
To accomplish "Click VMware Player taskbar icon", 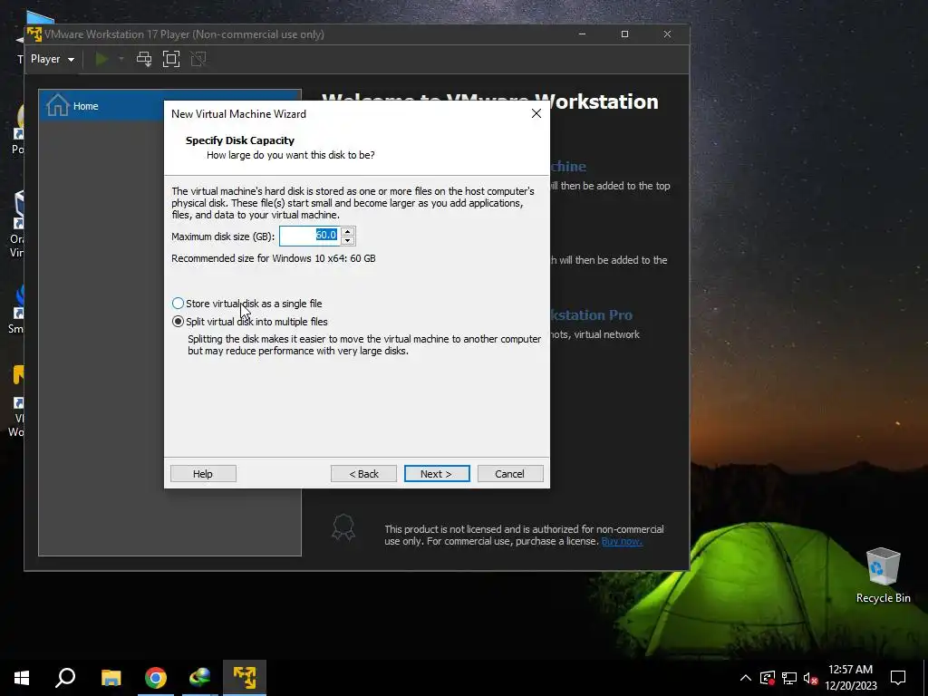I will pyautogui.click(x=245, y=678).
